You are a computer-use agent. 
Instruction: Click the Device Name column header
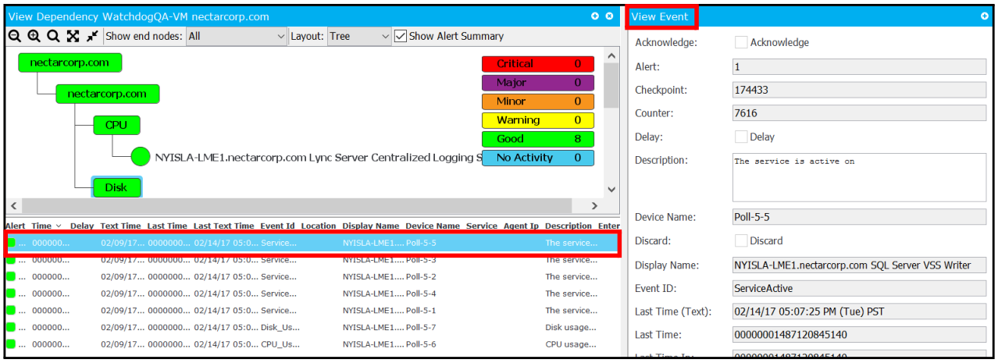[x=433, y=226]
